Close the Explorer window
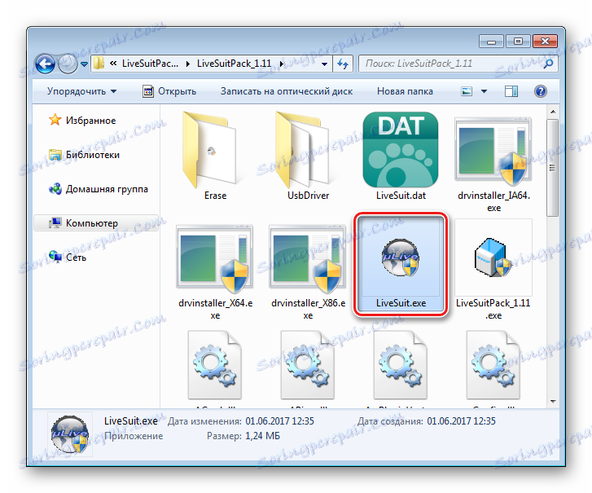The width and height of the screenshot is (592, 493). pos(545,42)
